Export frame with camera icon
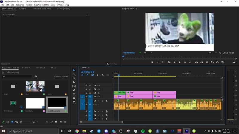The image size is (239, 134). (207, 62)
